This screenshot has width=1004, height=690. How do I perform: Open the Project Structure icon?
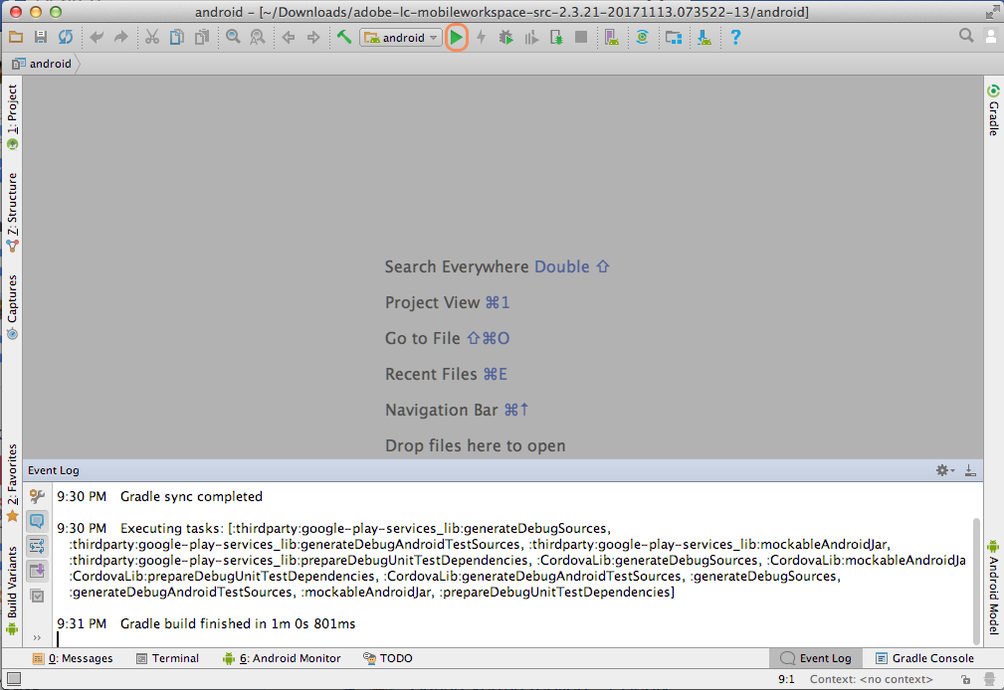point(673,38)
